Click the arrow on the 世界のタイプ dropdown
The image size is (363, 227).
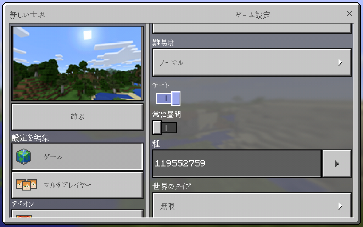(340, 206)
